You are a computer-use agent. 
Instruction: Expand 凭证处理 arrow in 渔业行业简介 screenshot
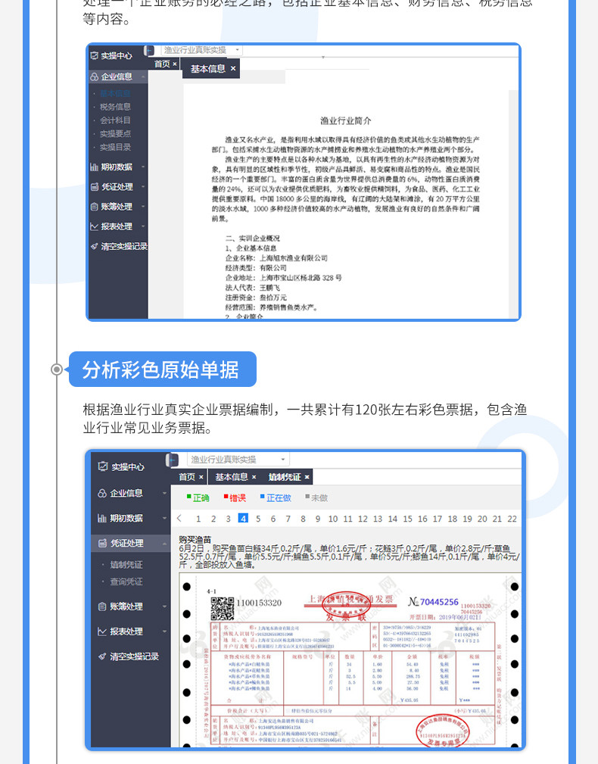tap(143, 186)
